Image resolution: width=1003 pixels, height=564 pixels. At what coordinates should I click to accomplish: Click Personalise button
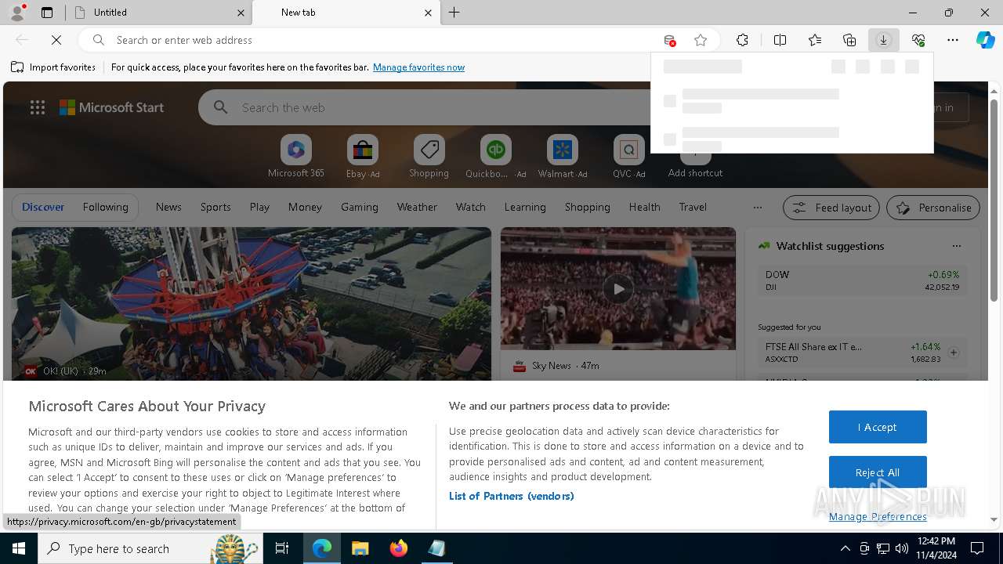933,208
